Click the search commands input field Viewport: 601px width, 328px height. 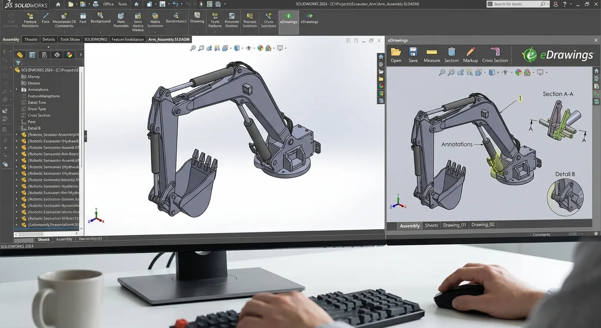(x=517, y=4)
